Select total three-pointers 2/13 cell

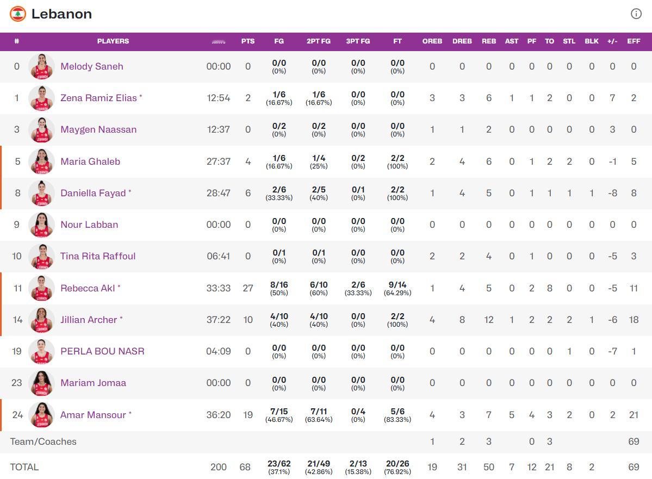358,468
